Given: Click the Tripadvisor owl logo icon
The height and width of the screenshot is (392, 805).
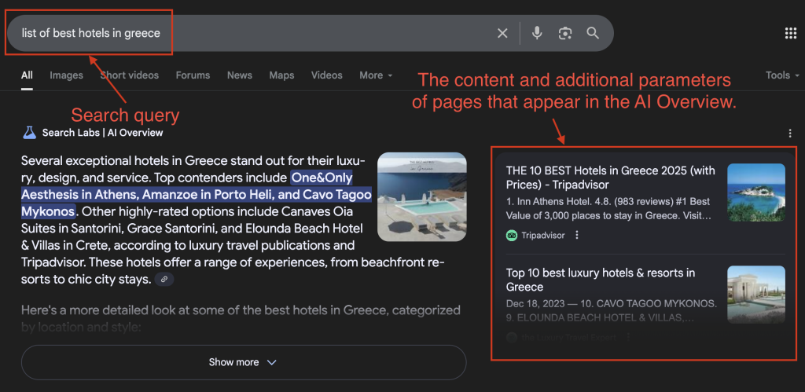Looking at the screenshot, I should tap(511, 236).
